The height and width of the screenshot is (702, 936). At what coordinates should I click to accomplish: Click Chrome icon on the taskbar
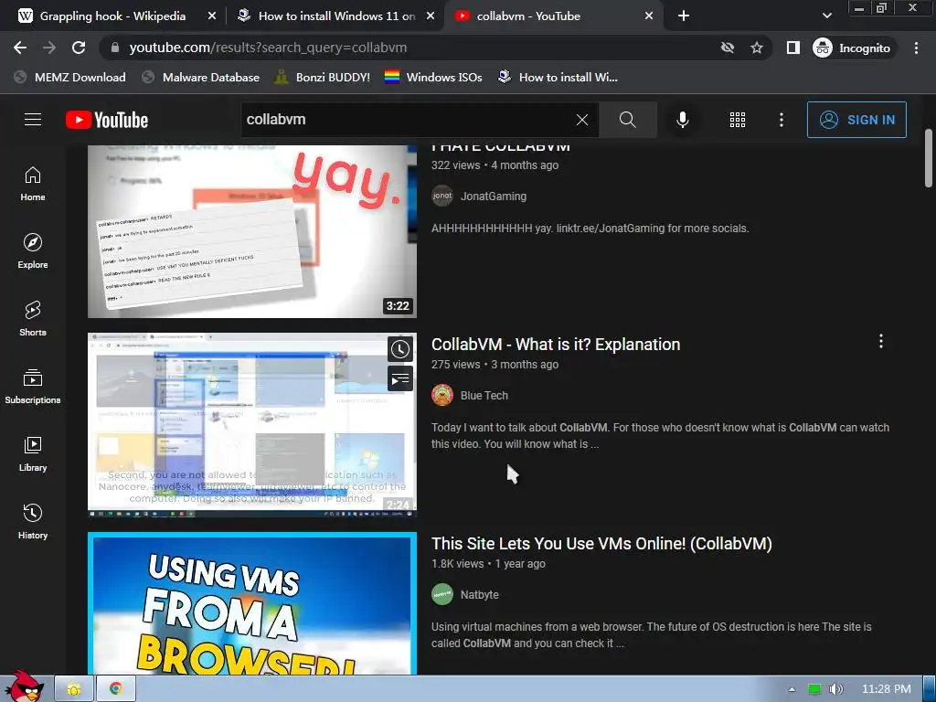point(116,689)
